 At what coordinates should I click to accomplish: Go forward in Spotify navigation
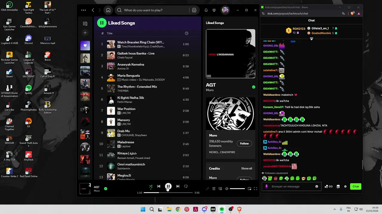pos(100,10)
